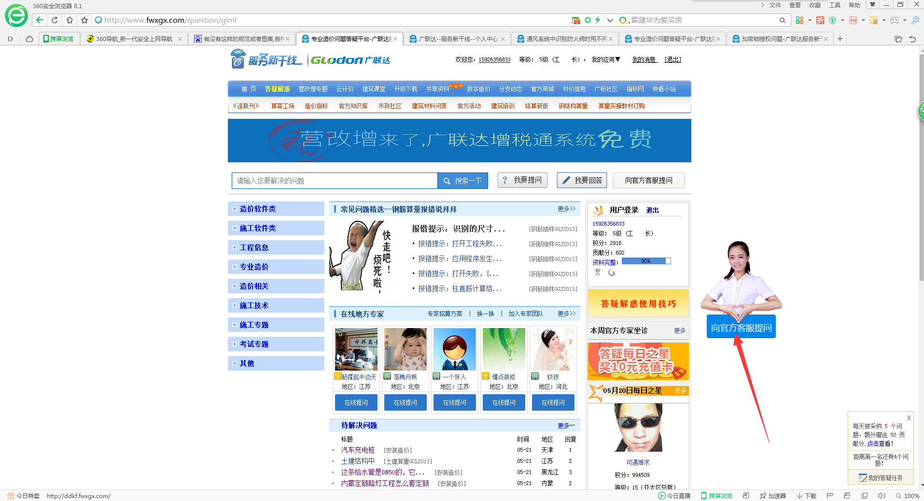Open the 加速器 rocket icon in status bar
This screenshot has height=501, width=924.
pos(763,496)
